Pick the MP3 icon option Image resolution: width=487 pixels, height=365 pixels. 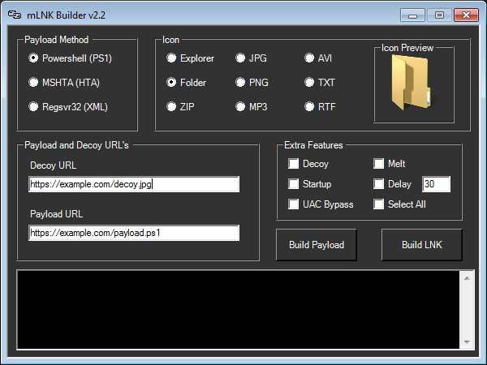coord(241,106)
